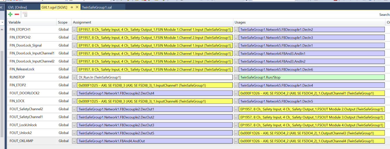This screenshot has width=390, height=149.
Task: Click Global scope cell for FIN_LOCK
Action: point(64,101)
